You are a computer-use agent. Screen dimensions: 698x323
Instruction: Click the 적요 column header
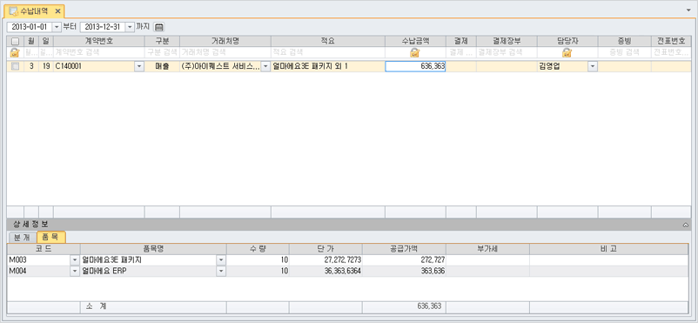(328, 41)
